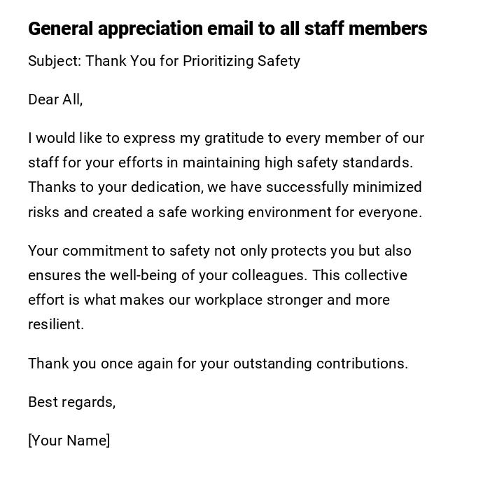
Task: Click the line starting "risks and created"
Action: [x=225, y=212]
